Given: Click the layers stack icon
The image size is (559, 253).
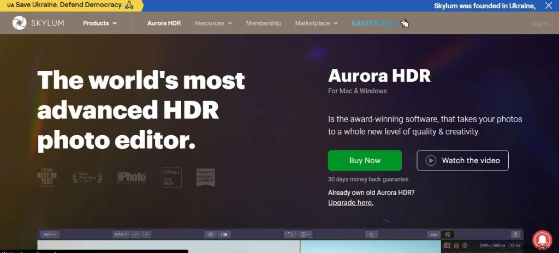Looking at the screenshot, I should point(456,245).
